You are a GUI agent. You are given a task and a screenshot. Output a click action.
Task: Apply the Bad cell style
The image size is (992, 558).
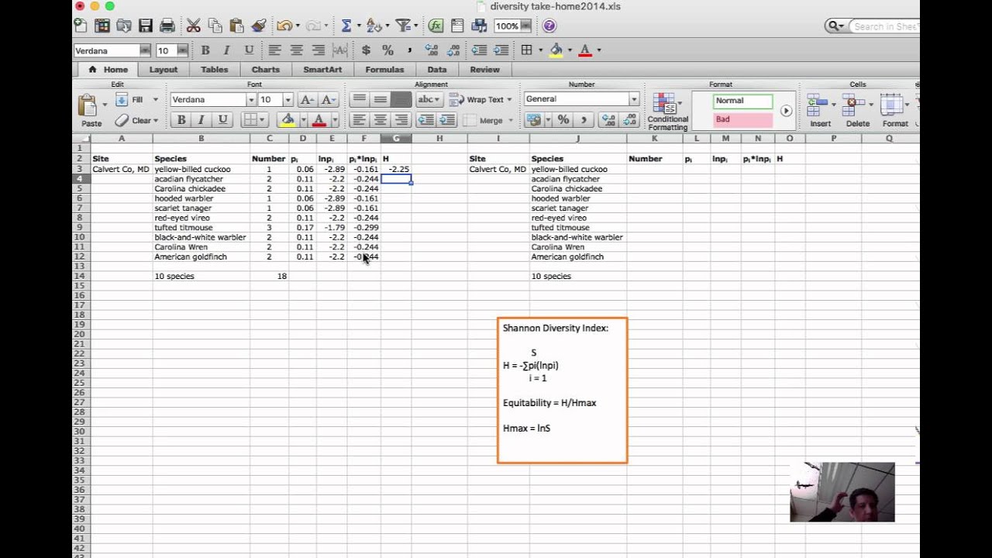[742, 119]
